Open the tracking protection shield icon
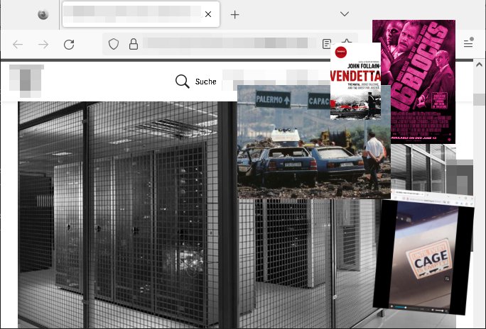The height and width of the screenshot is (329, 486). pos(113,44)
